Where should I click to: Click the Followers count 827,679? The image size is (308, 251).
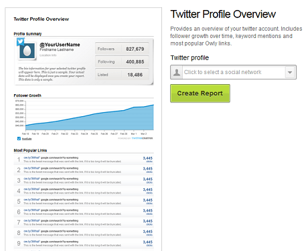coord(135,49)
